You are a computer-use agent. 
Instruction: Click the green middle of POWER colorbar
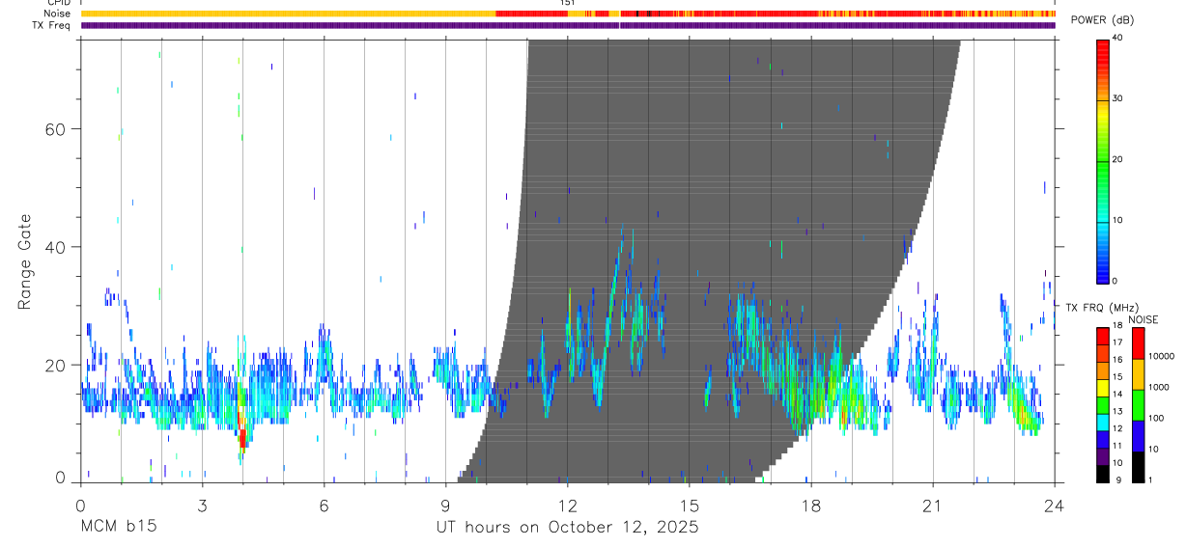click(1103, 164)
